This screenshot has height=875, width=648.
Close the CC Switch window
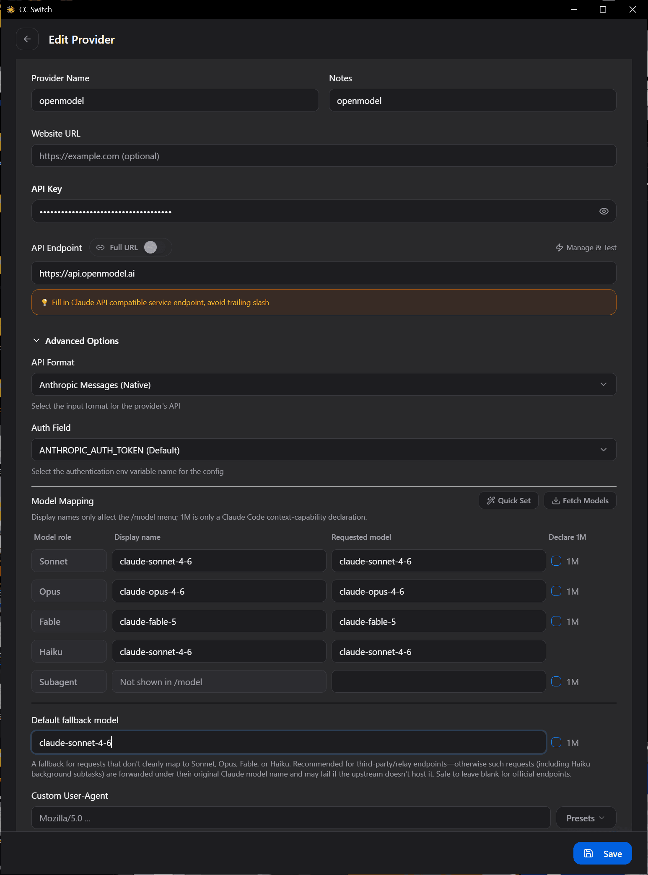(x=632, y=9)
